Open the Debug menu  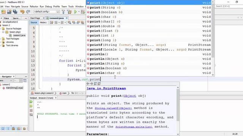coord(49,6)
